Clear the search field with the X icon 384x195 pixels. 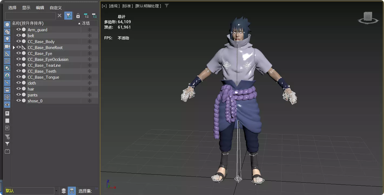pos(60,16)
